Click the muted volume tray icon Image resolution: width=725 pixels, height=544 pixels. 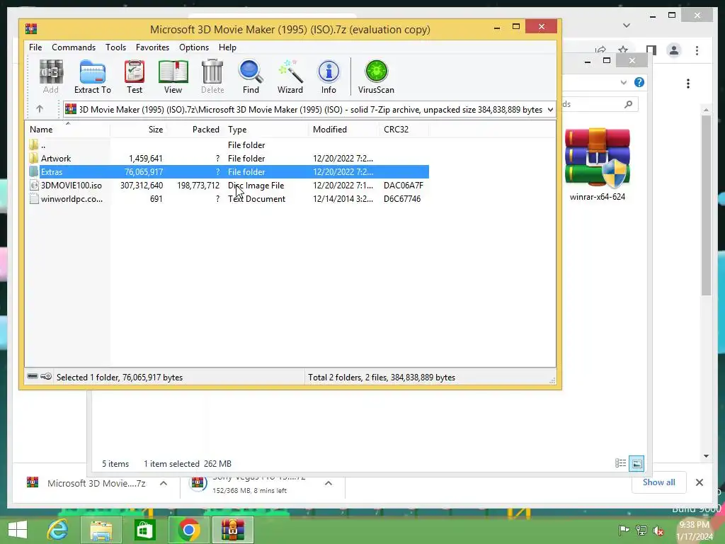click(x=658, y=530)
